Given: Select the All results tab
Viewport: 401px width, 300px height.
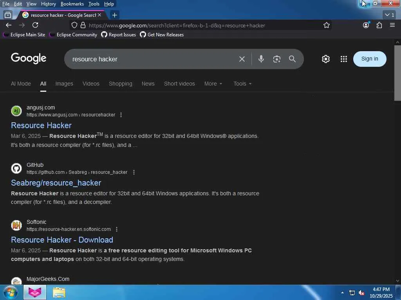Looking at the screenshot, I should pos(43,84).
